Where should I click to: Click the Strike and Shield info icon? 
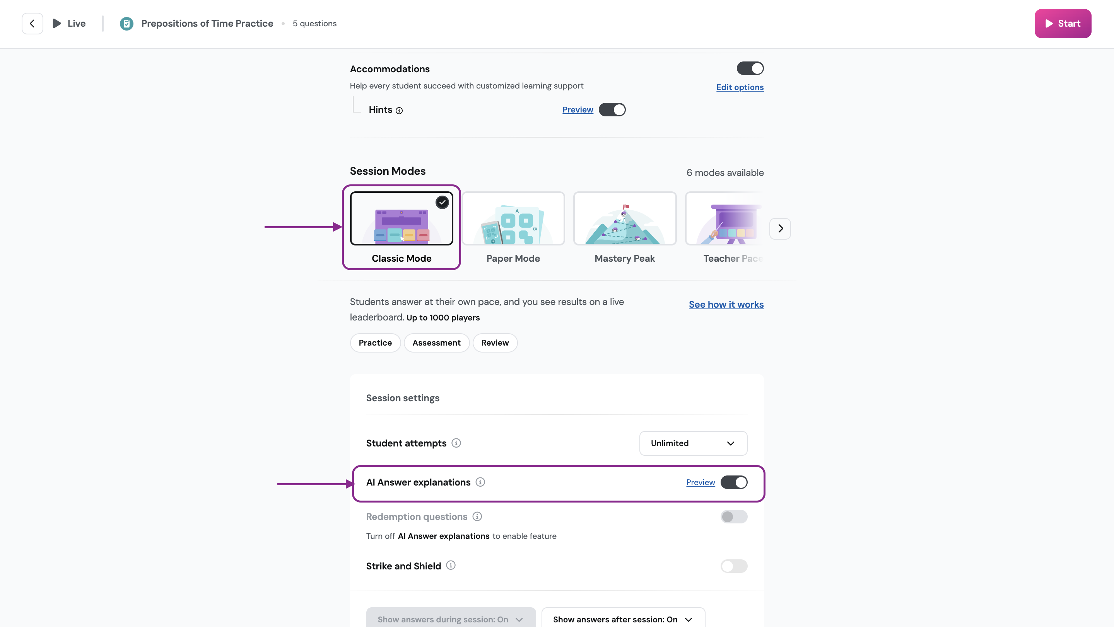pyautogui.click(x=451, y=565)
